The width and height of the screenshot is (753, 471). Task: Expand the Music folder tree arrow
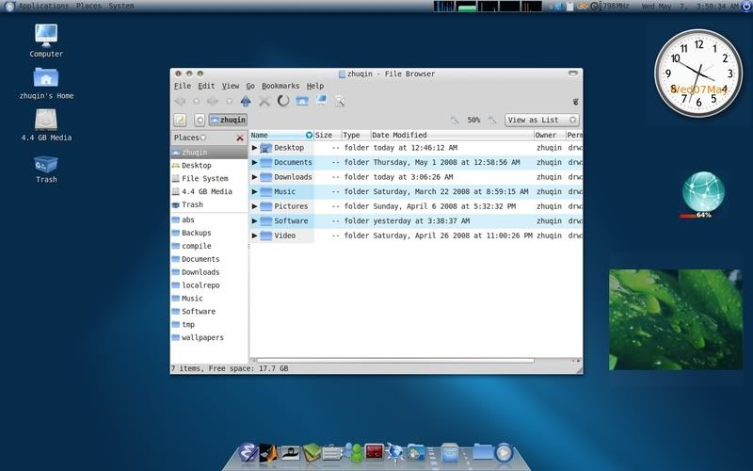click(x=254, y=191)
